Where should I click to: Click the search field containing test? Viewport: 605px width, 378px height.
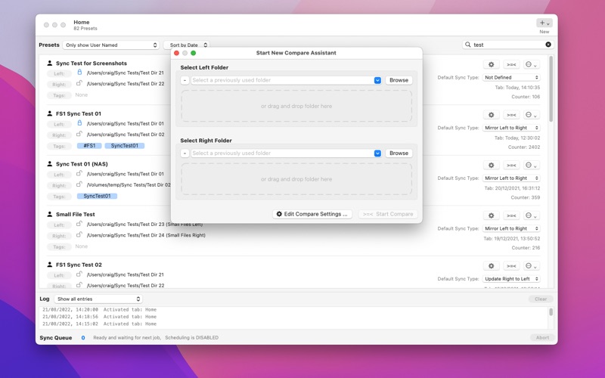[507, 45]
